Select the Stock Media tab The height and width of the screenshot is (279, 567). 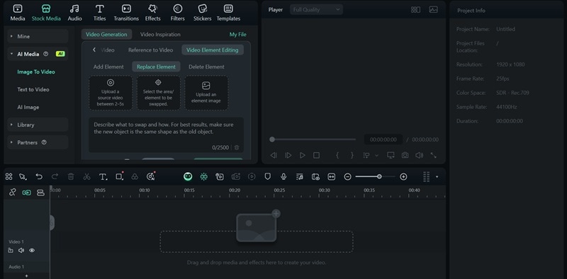(x=46, y=13)
